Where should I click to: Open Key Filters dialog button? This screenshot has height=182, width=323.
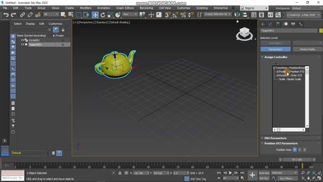pos(287,178)
